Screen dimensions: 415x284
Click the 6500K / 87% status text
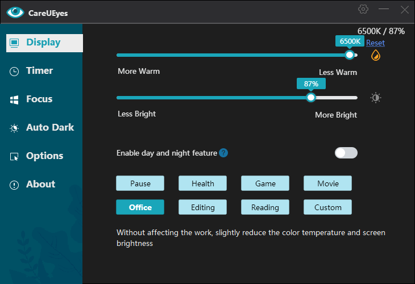click(381, 31)
